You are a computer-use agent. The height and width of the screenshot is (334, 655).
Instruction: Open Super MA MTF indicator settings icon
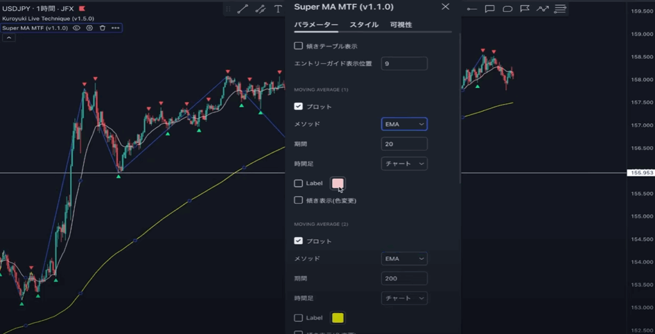coord(90,28)
